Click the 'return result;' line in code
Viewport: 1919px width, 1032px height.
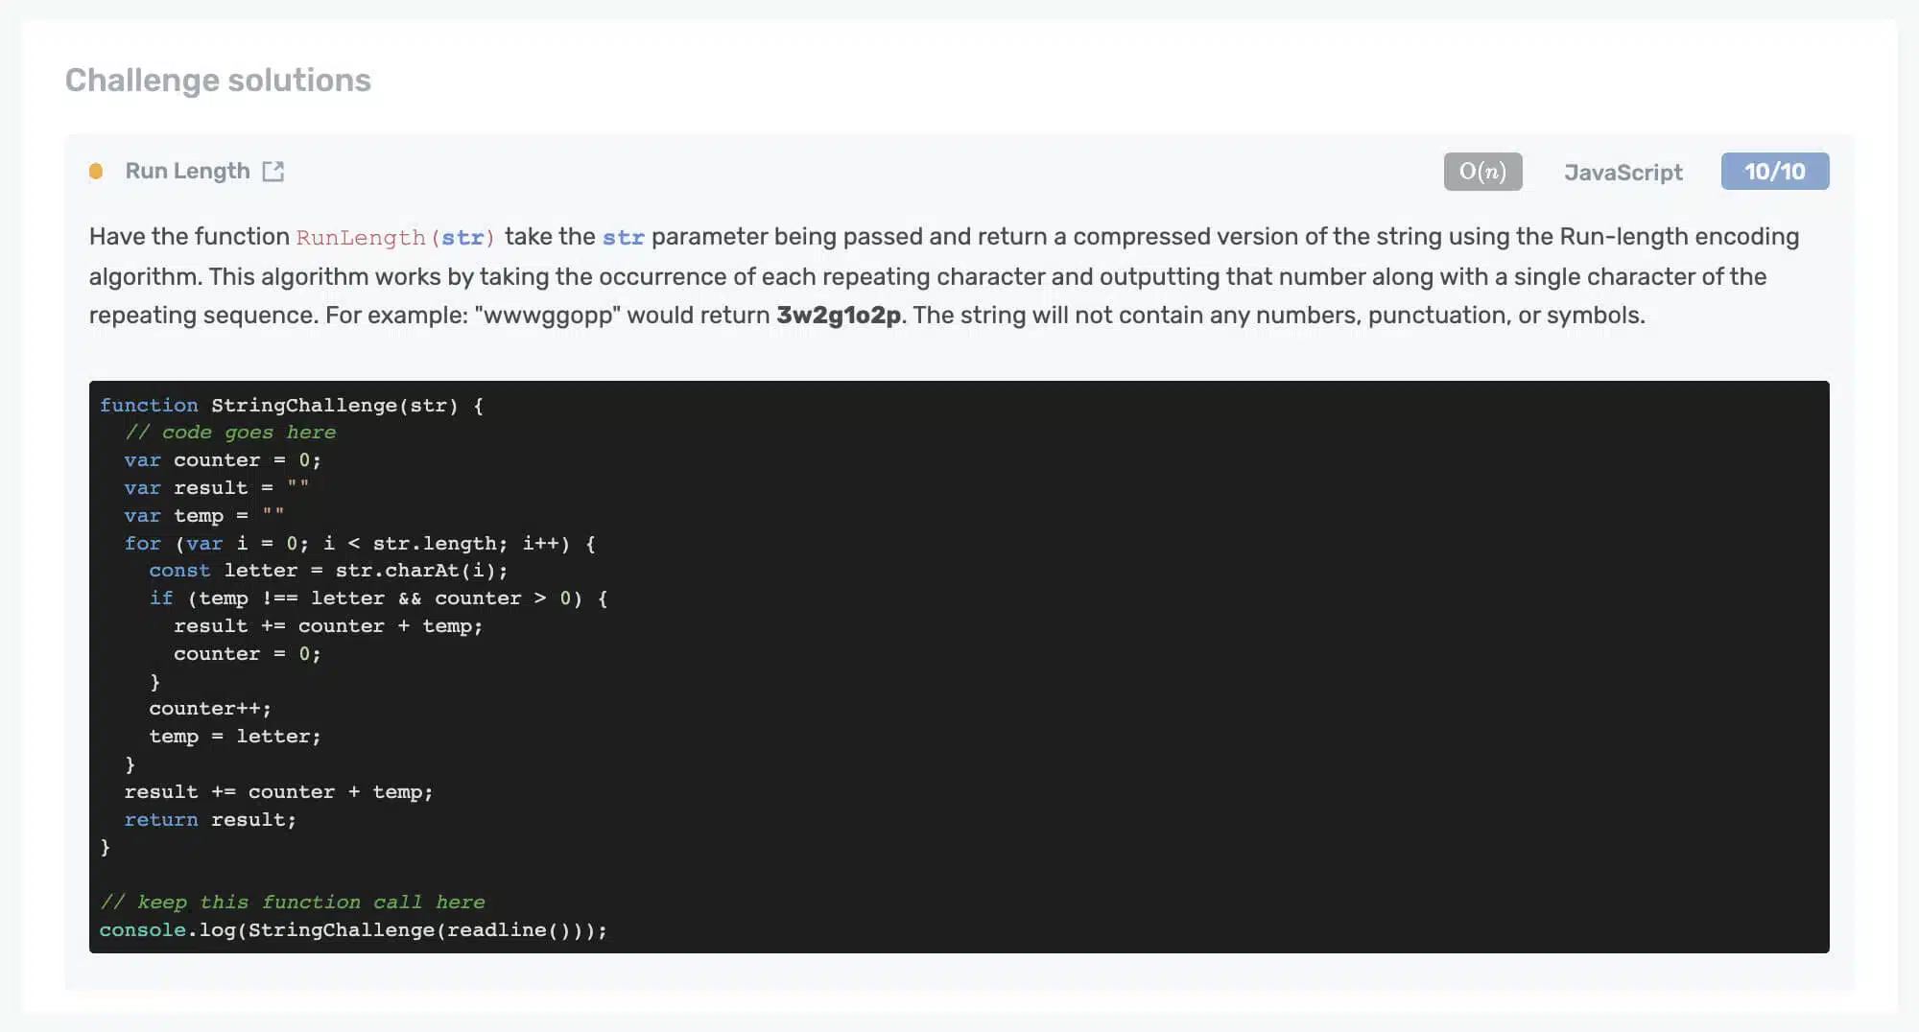pos(210,820)
